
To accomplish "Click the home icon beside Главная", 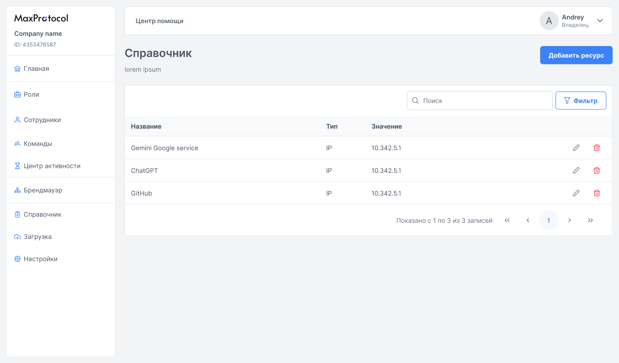I will 18,69.
